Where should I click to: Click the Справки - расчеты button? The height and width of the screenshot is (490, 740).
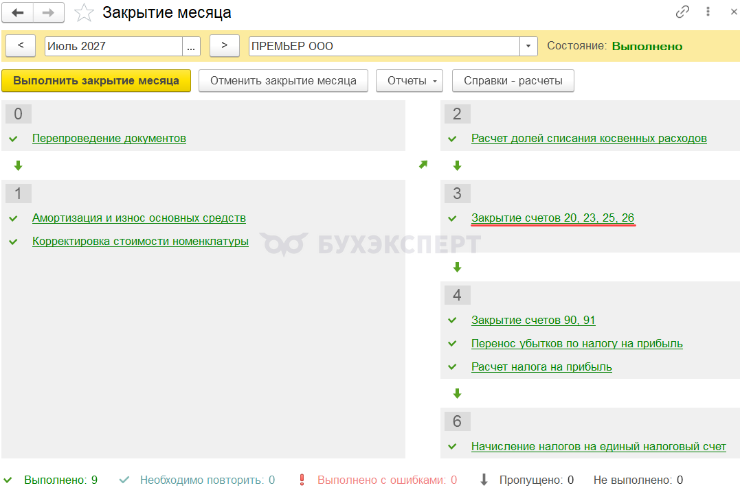pos(513,81)
